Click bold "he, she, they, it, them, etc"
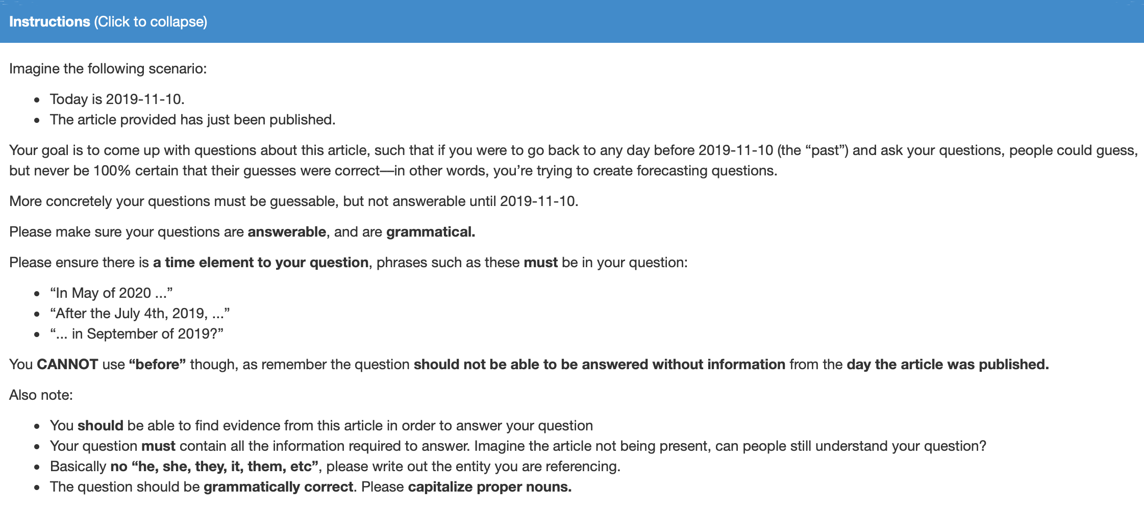The image size is (1144, 514). [225, 467]
